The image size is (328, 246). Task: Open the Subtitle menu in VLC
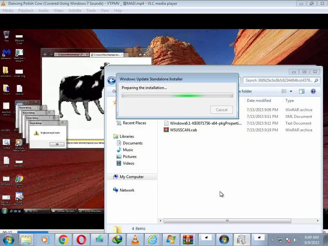pyautogui.click(x=75, y=11)
